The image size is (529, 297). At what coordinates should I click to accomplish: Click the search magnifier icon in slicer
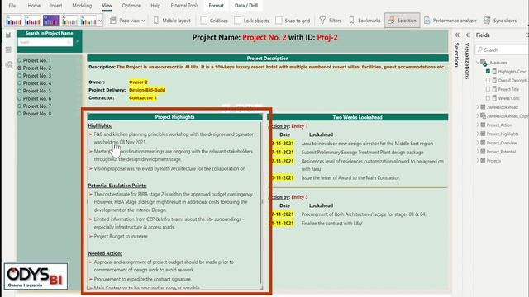click(x=69, y=42)
